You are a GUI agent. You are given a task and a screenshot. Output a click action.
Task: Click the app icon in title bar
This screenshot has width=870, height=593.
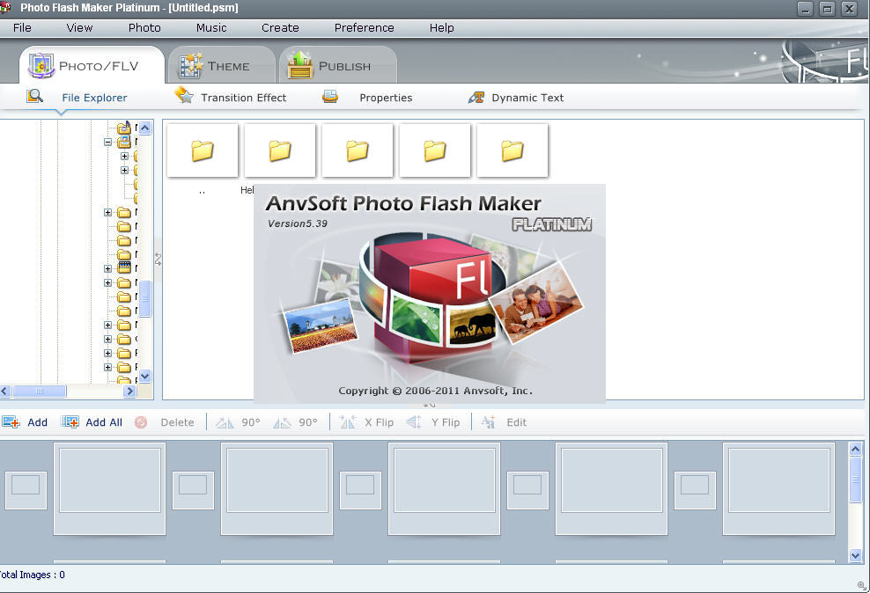(5, 7)
